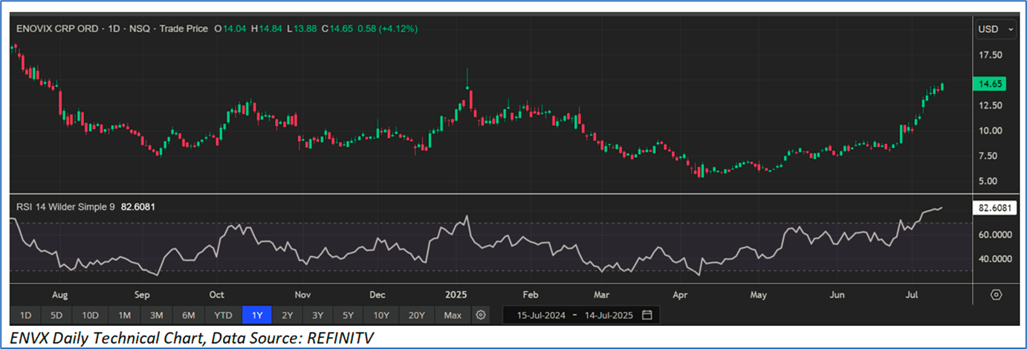The height and width of the screenshot is (349, 1027).
Task: Change range to 5Y
Action: [x=349, y=315]
